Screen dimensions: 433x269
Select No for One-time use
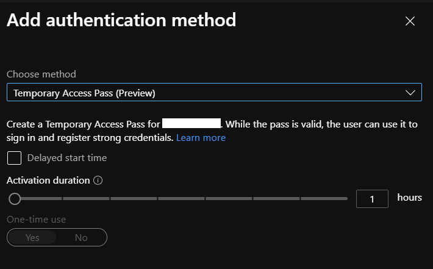(81, 237)
